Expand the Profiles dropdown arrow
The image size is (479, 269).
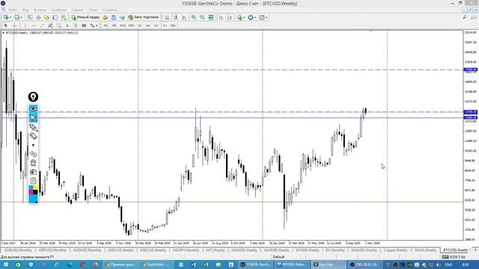[x=22, y=17]
